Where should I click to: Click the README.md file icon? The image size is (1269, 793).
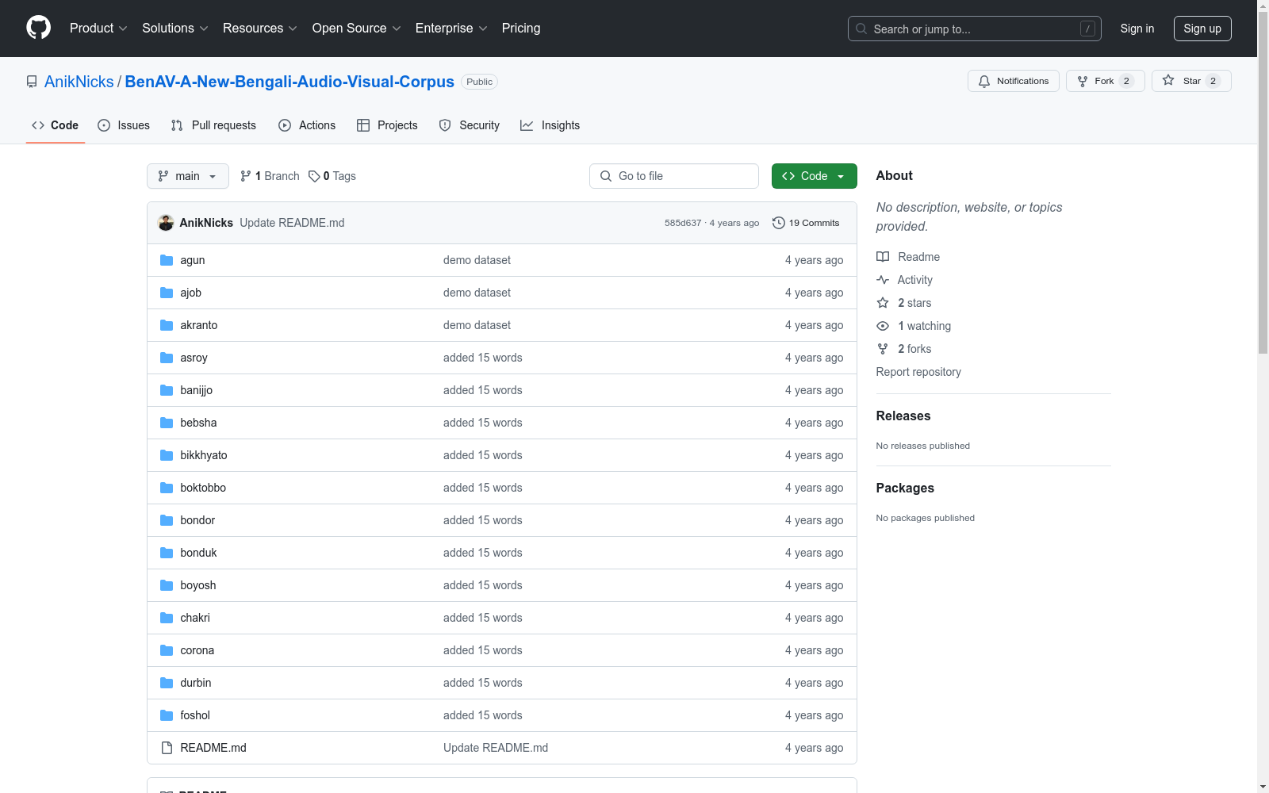tap(167, 748)
